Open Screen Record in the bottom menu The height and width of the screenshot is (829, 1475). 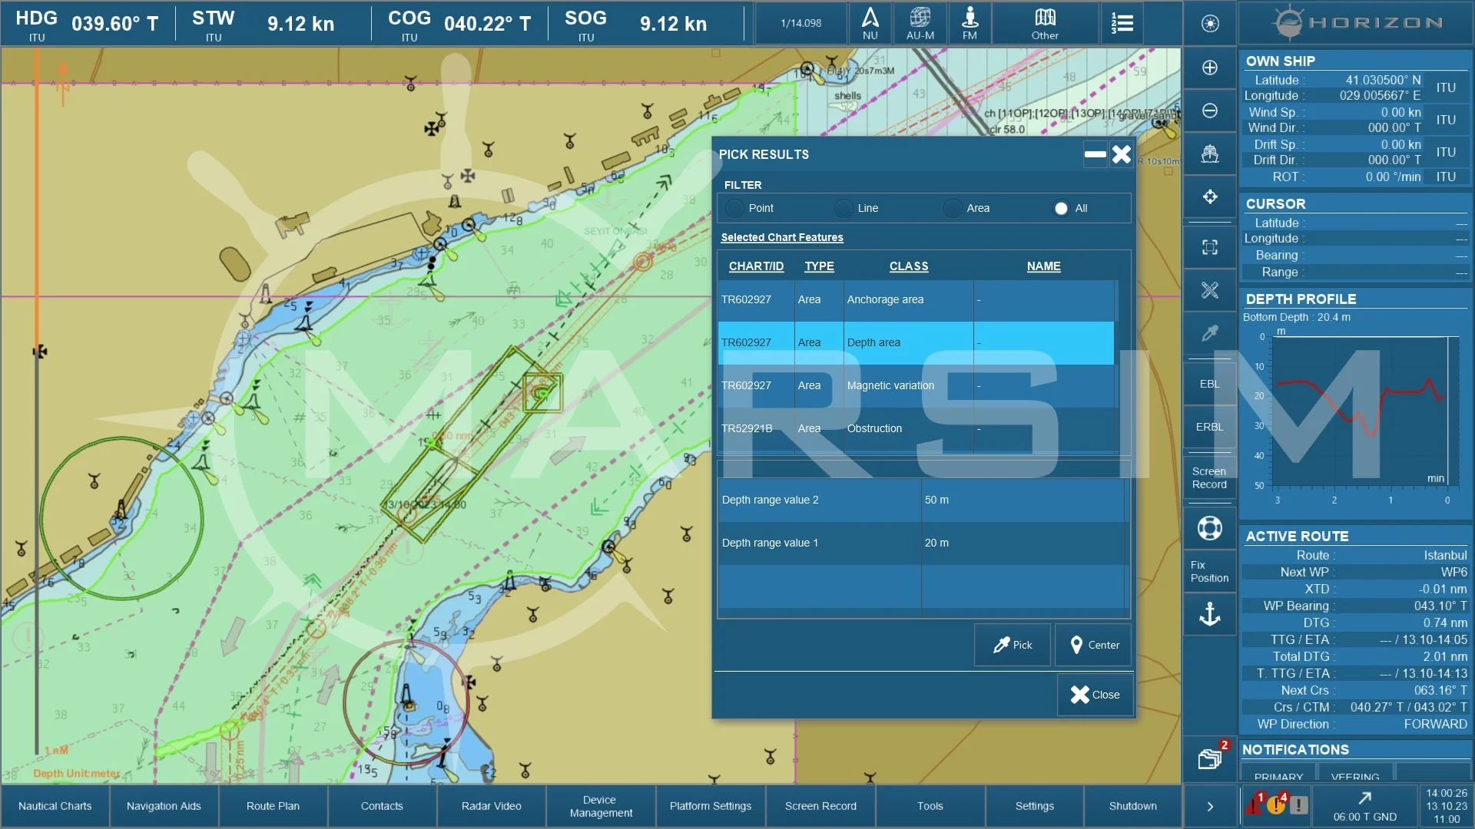pyautogui.click(x=820, y=806)
